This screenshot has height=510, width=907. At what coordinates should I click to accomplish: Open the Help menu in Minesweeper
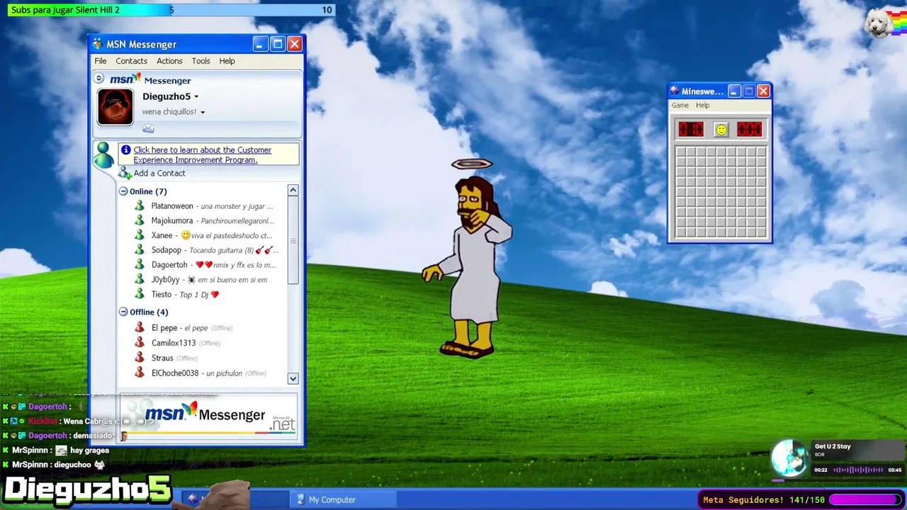pos(702,106)
